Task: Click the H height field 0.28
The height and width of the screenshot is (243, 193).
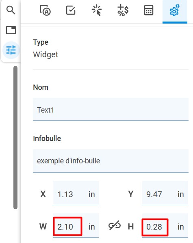Action: click(x=165, y=226)
